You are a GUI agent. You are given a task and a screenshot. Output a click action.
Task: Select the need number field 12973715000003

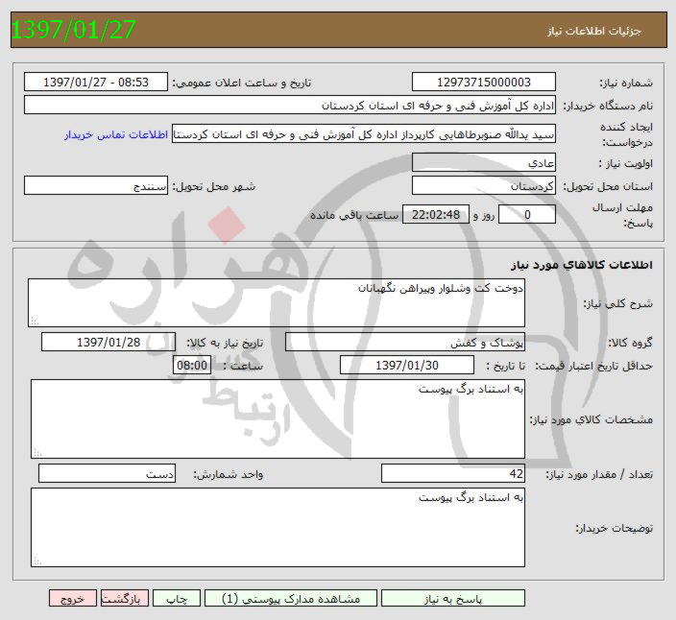pos(484,82)
